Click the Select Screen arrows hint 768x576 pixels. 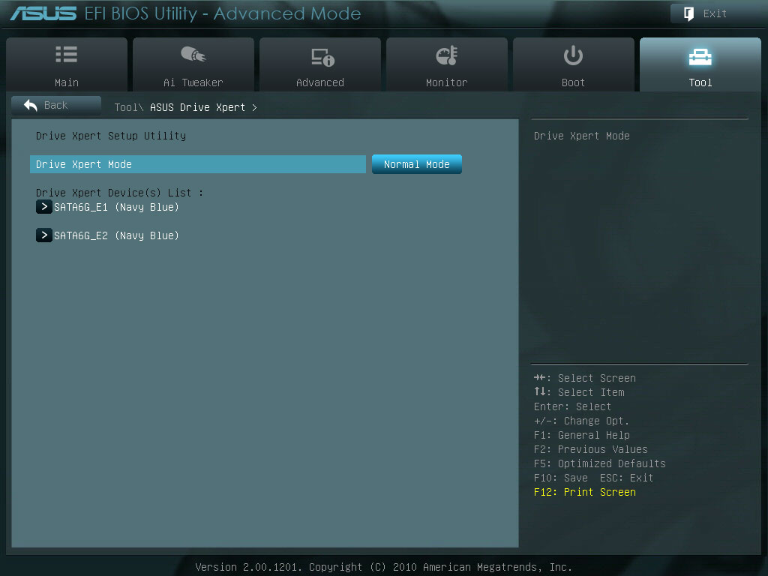(x=585, y=378)
